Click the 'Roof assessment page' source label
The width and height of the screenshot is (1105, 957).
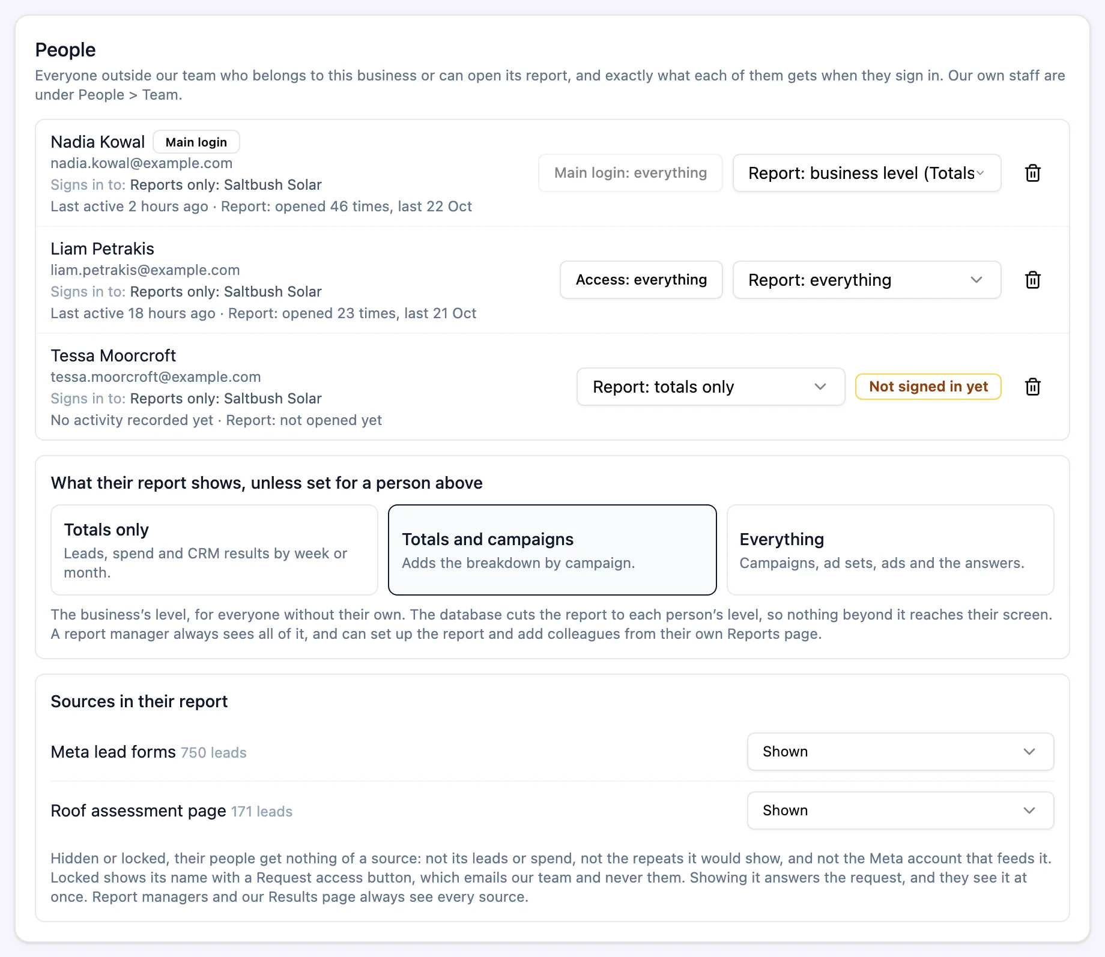138,811
